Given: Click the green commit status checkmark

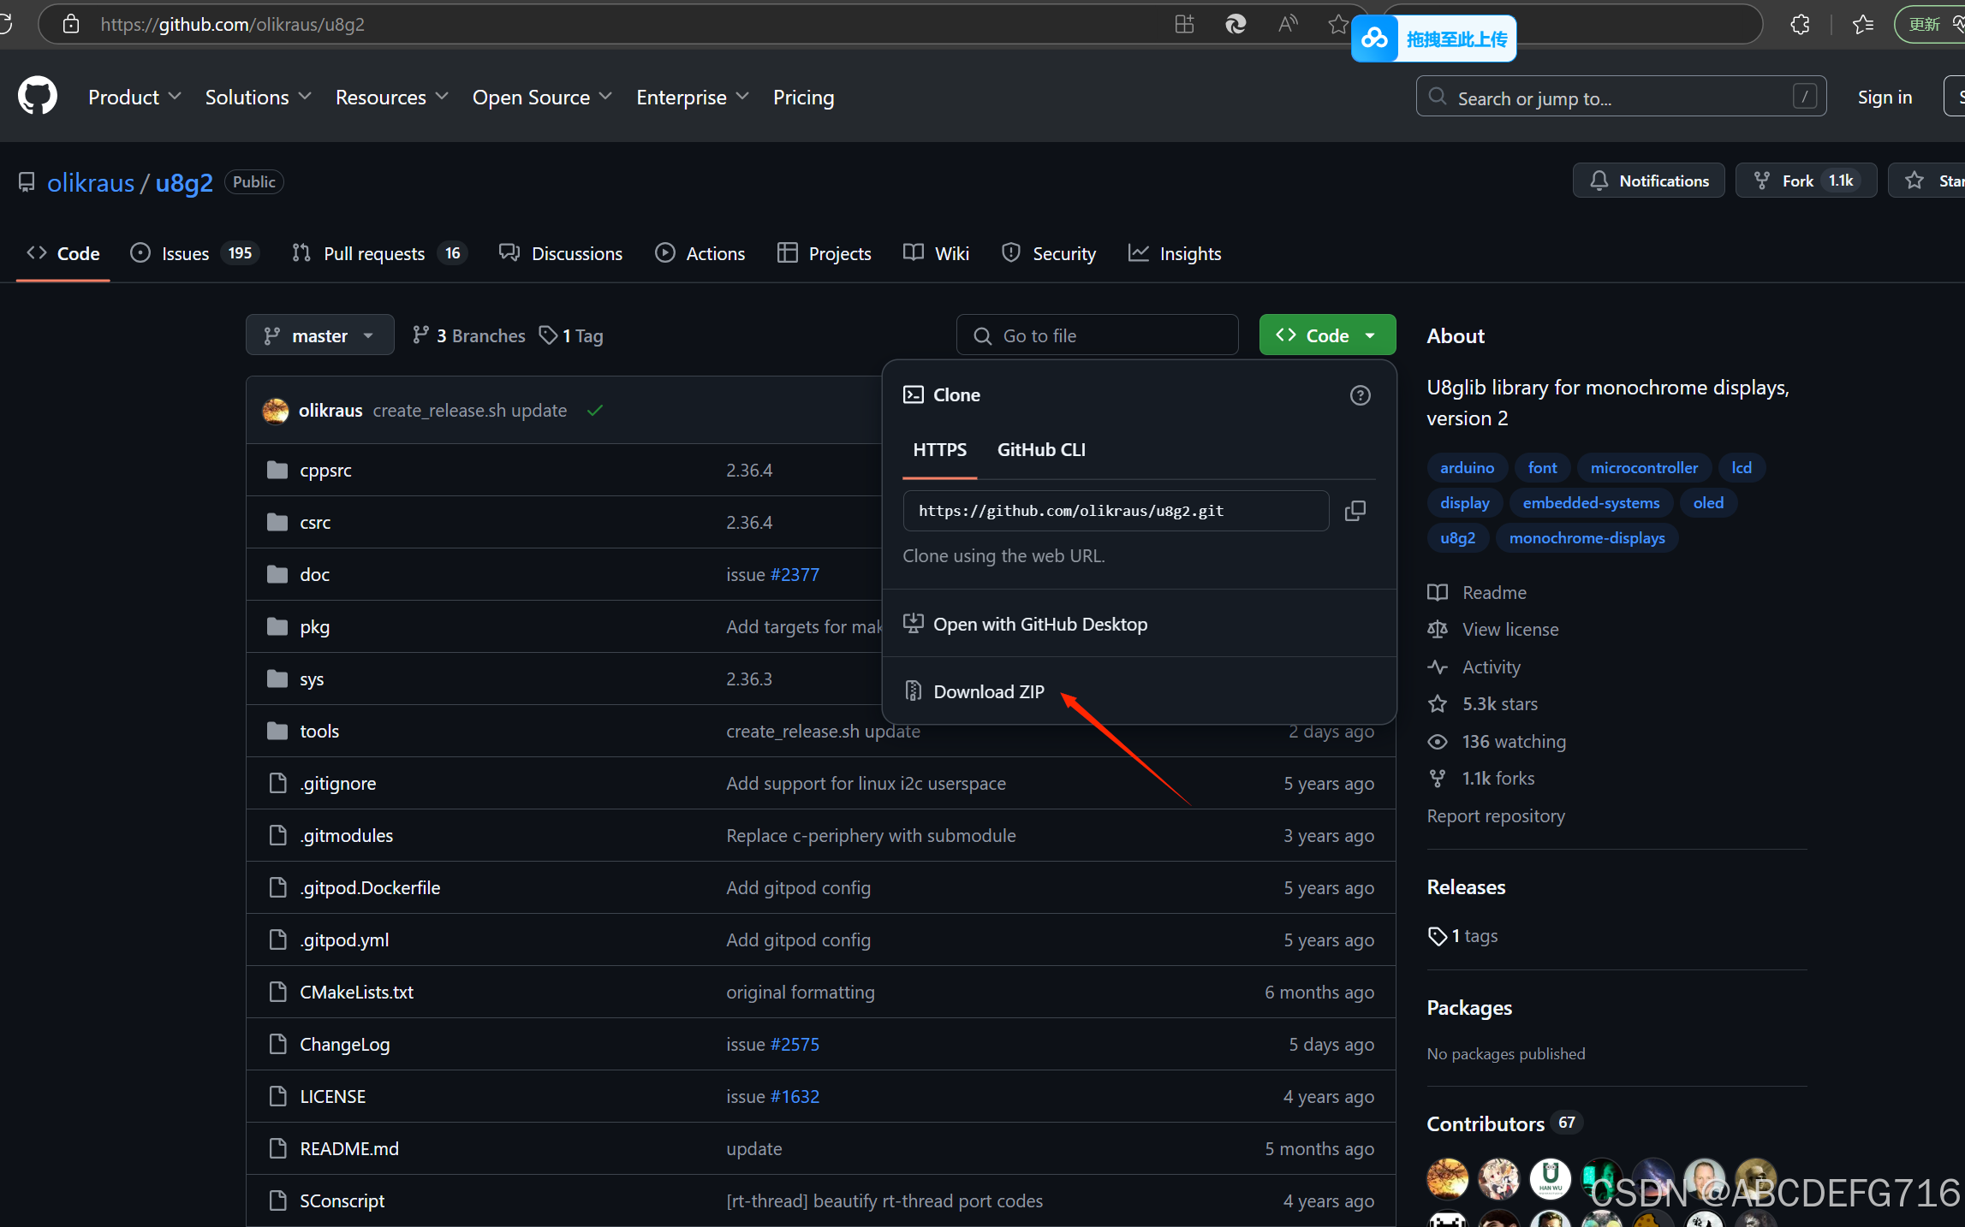Looking at the screenshot, I should tap(595, 411).
